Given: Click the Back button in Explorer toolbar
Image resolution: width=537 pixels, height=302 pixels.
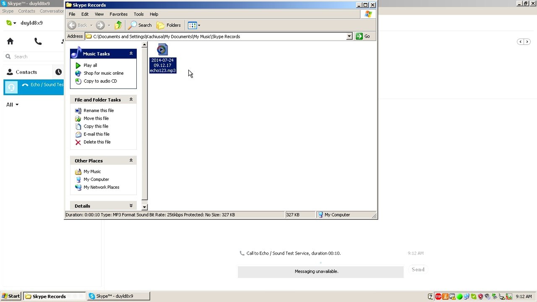Looking at the screenshot, I should point(78,25).
